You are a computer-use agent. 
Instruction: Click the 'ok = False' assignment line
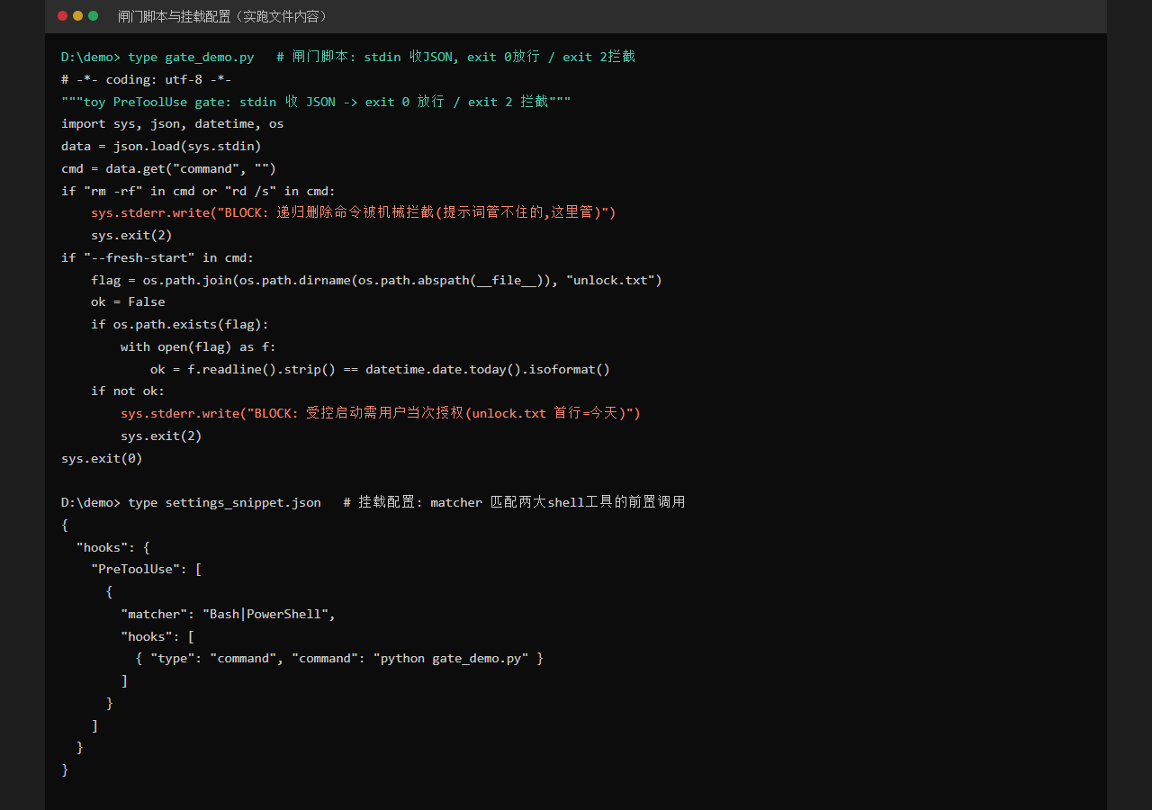pyautogui.click(x=128, y=301)
